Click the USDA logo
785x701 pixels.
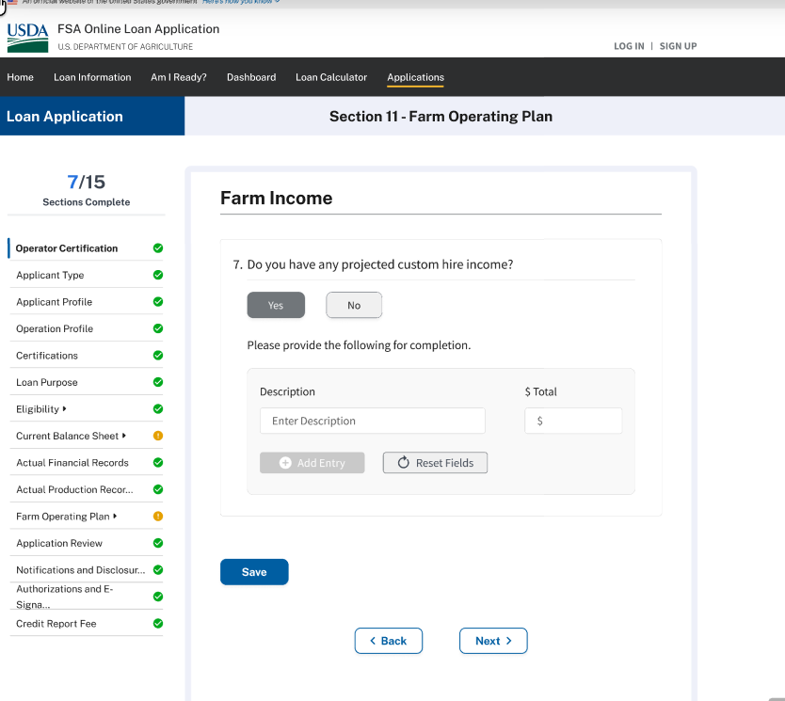(27, 37)
